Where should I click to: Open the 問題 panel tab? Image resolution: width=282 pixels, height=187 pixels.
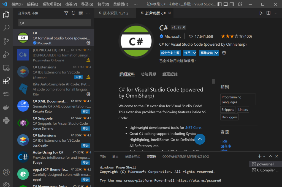(x=103, y=156)
